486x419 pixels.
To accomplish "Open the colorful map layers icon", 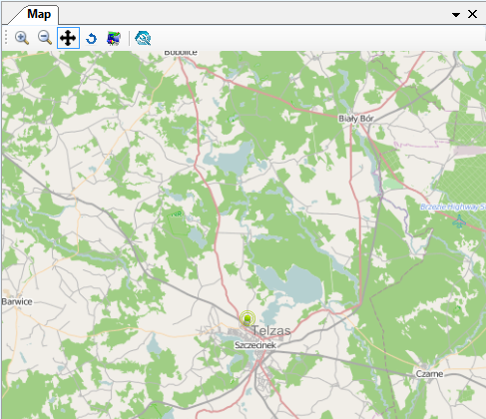I will [x=114, y=38].
